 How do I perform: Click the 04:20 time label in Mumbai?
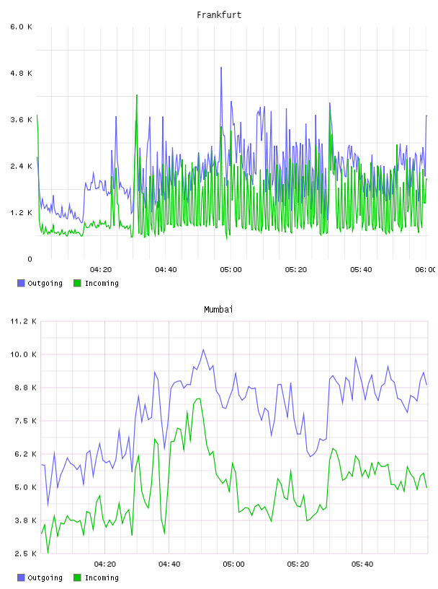pos(105,564)
